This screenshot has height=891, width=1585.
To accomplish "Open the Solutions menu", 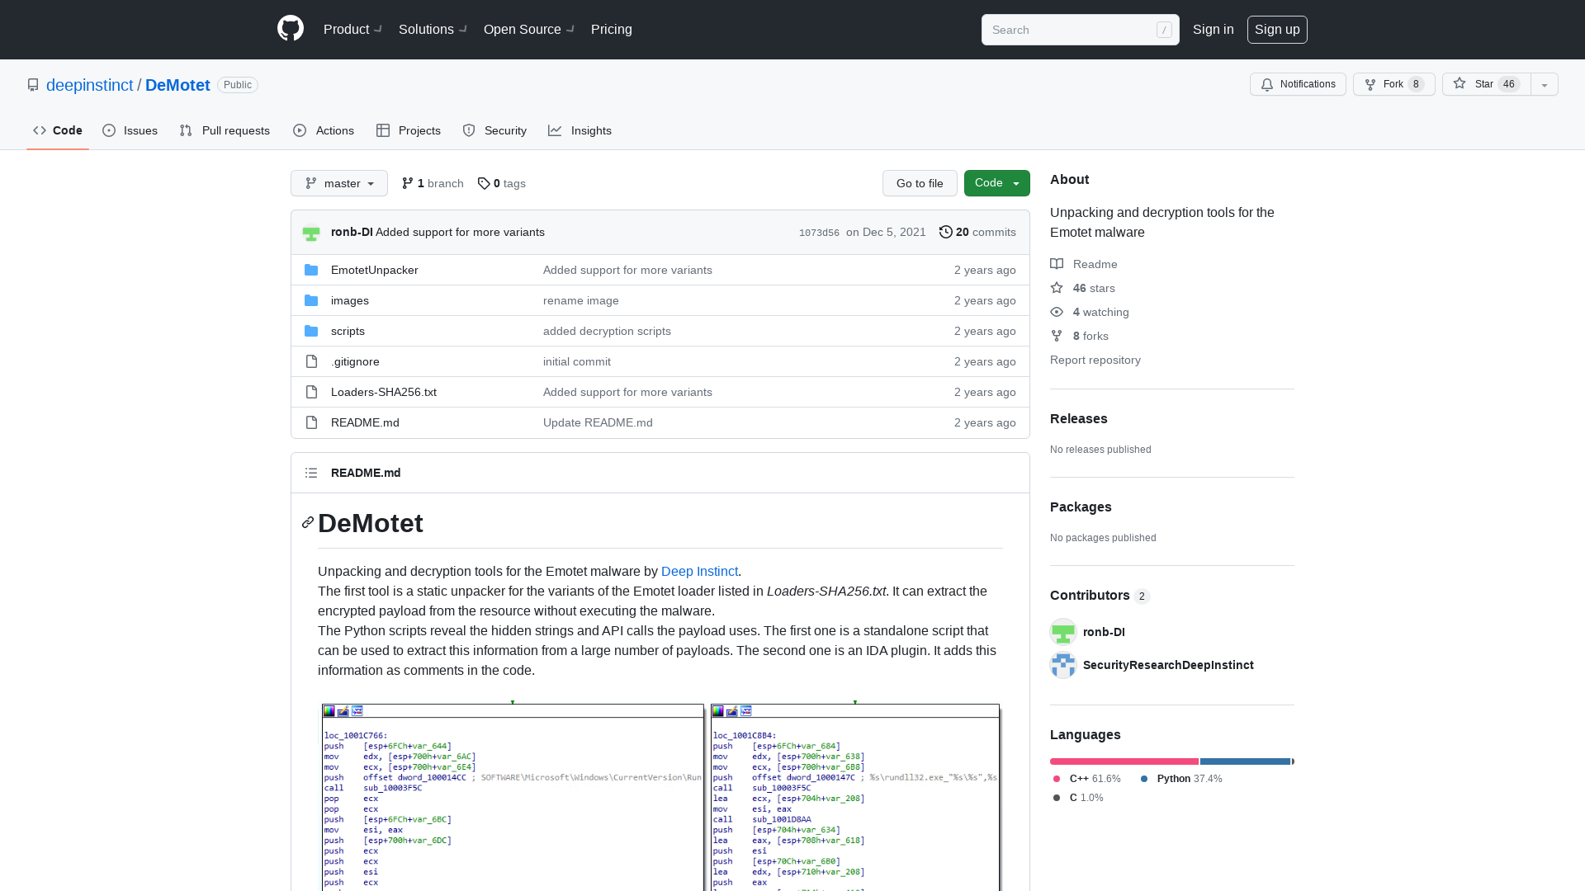I will point(433,29).
